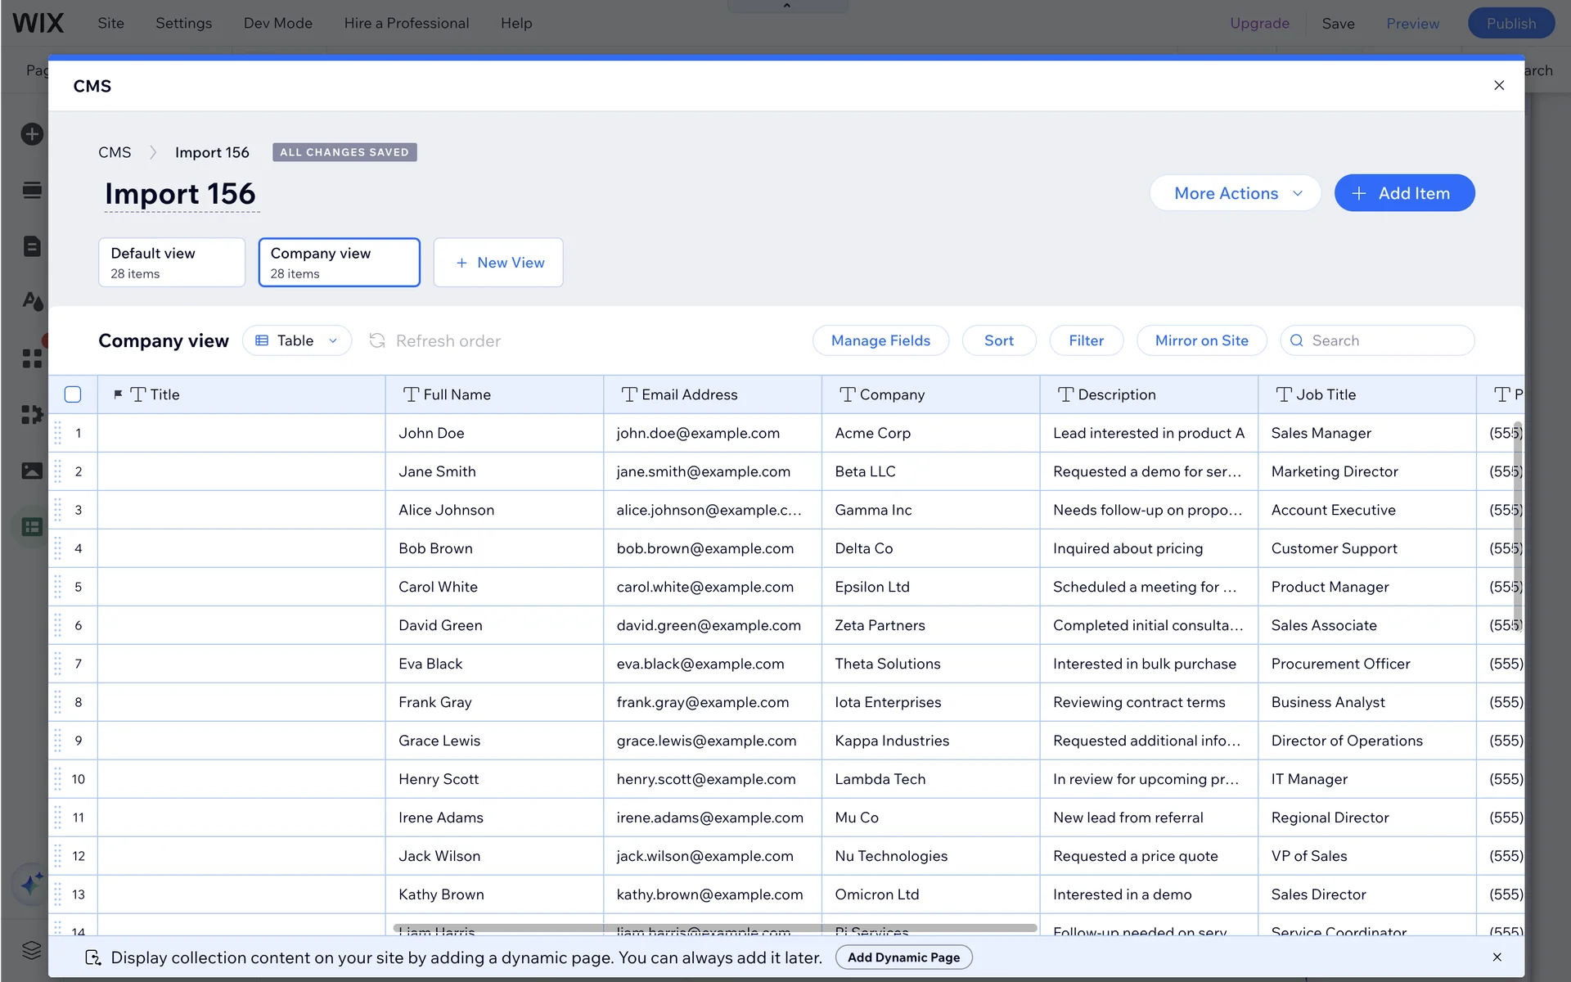Click the Refresh order icon
This screenshot has height=982, width=1571.
coord(377,340)
